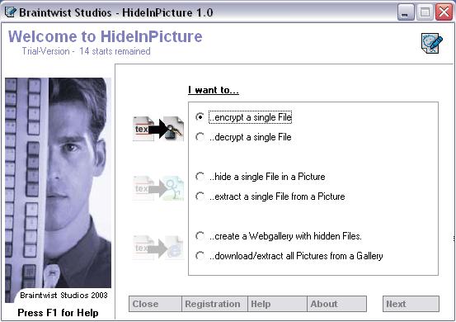Proceed with the Next button

[411, 304]
